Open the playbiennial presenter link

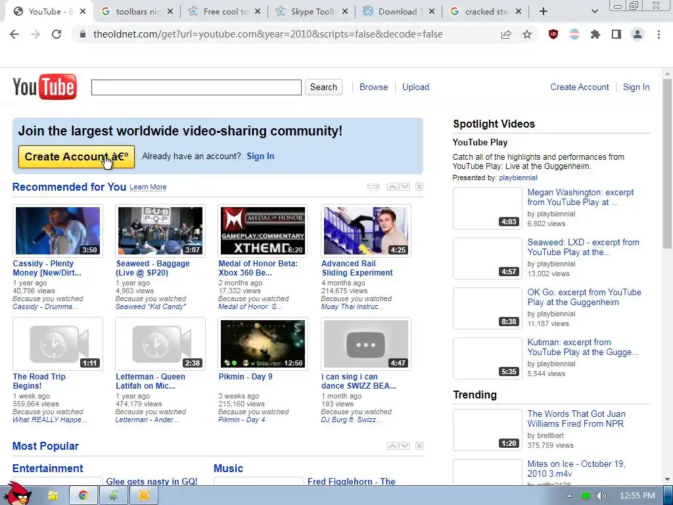click(518, 178)
